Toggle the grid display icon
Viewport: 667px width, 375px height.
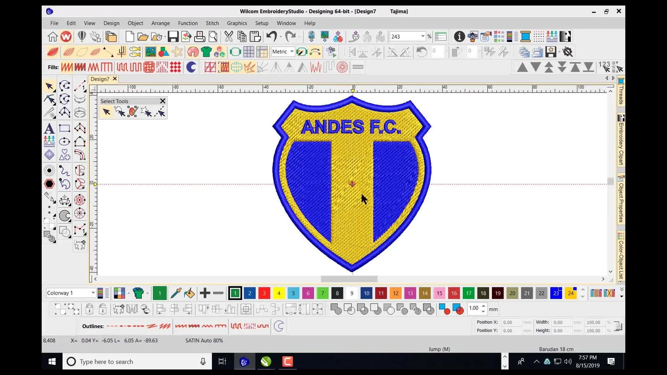pyautogui.click(x=249, y=52)
